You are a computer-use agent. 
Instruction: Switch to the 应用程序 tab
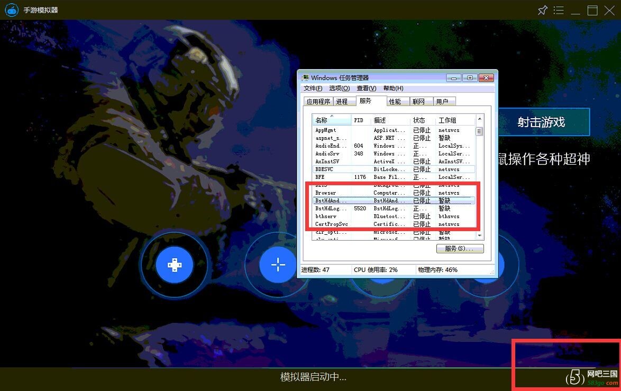pos(318,101)
